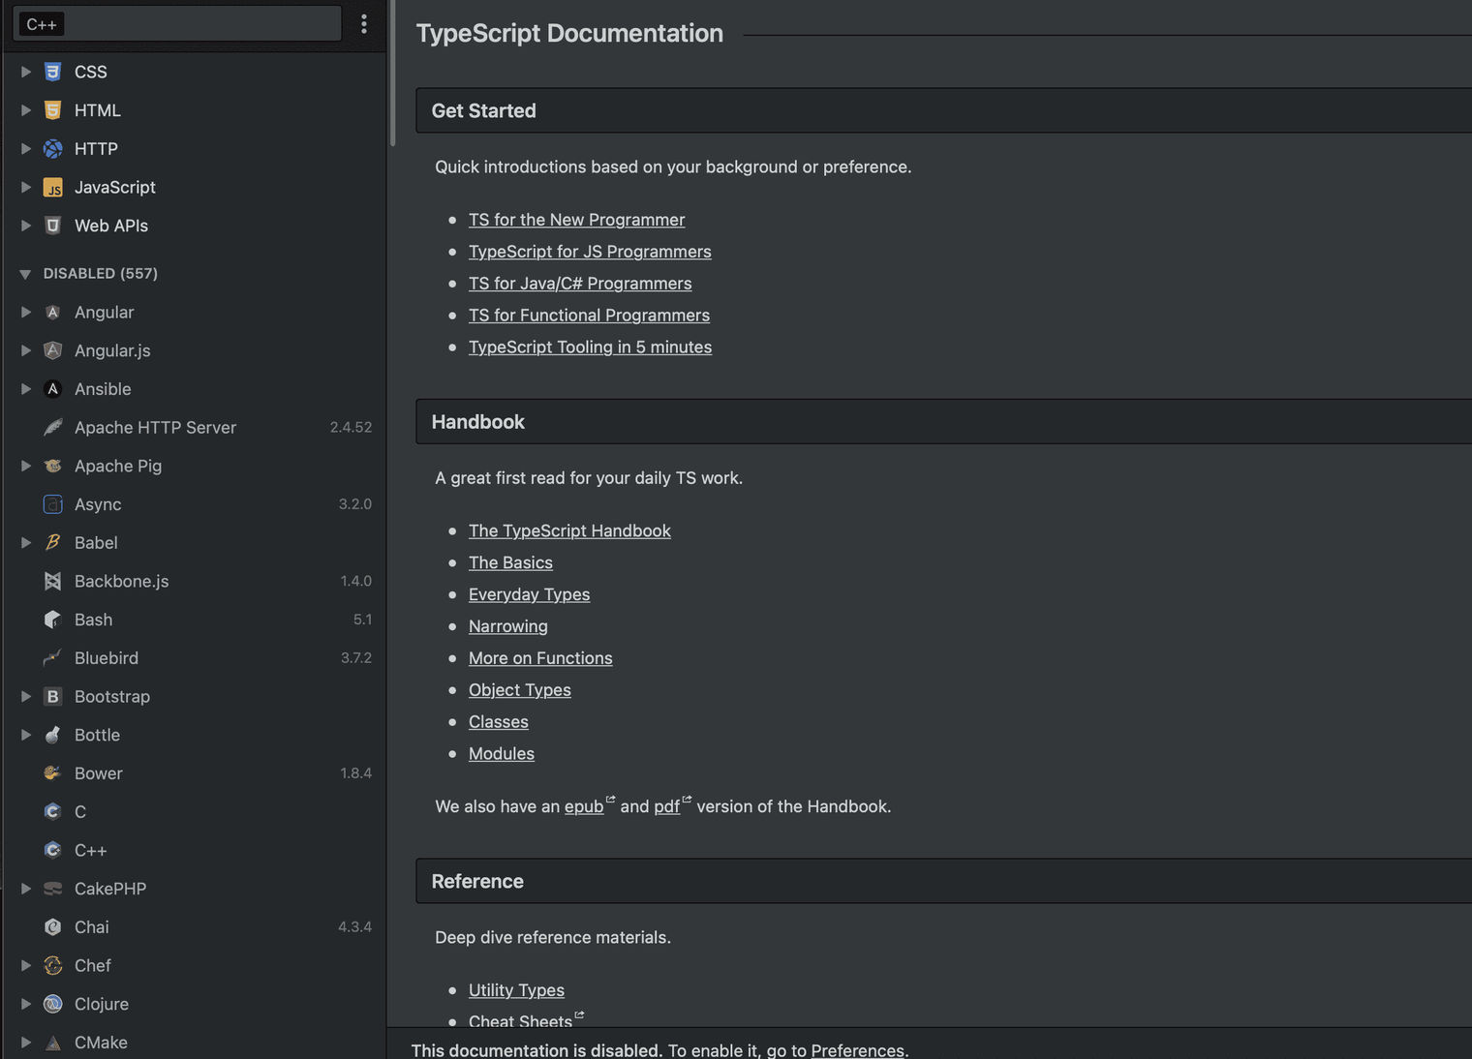1472x1059 pixels.
Task: Expand the CakePHP versions list
Action: point(26,889)
